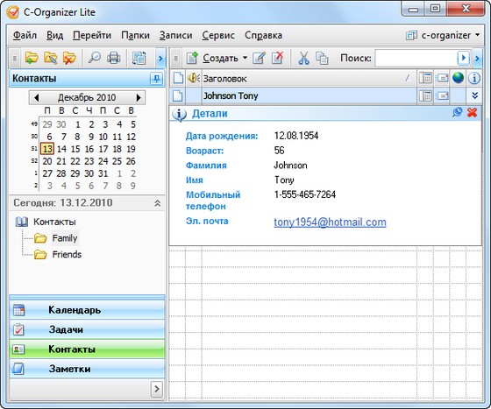The image size is (491, 409).
Task: Open the c-organizer database dropdown
Action: tap(443, 35)
